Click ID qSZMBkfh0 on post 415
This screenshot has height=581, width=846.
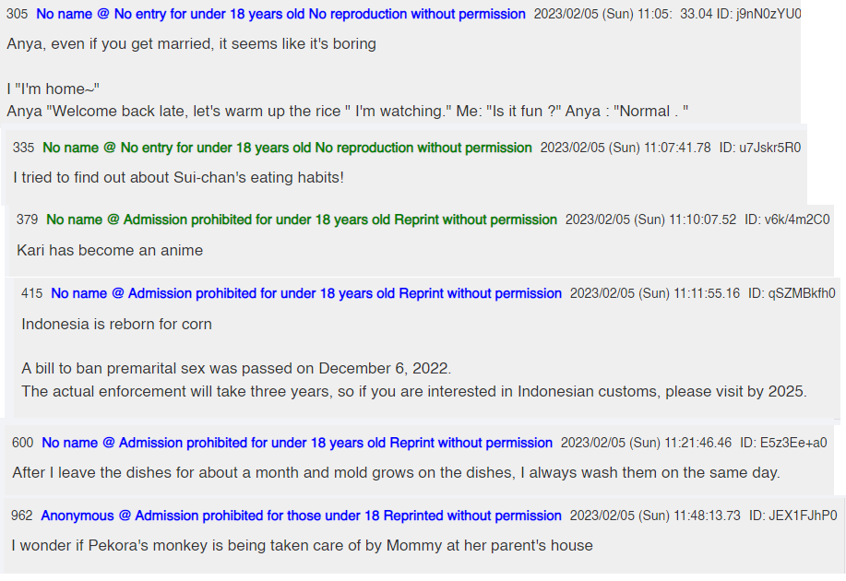coord(792,293)
